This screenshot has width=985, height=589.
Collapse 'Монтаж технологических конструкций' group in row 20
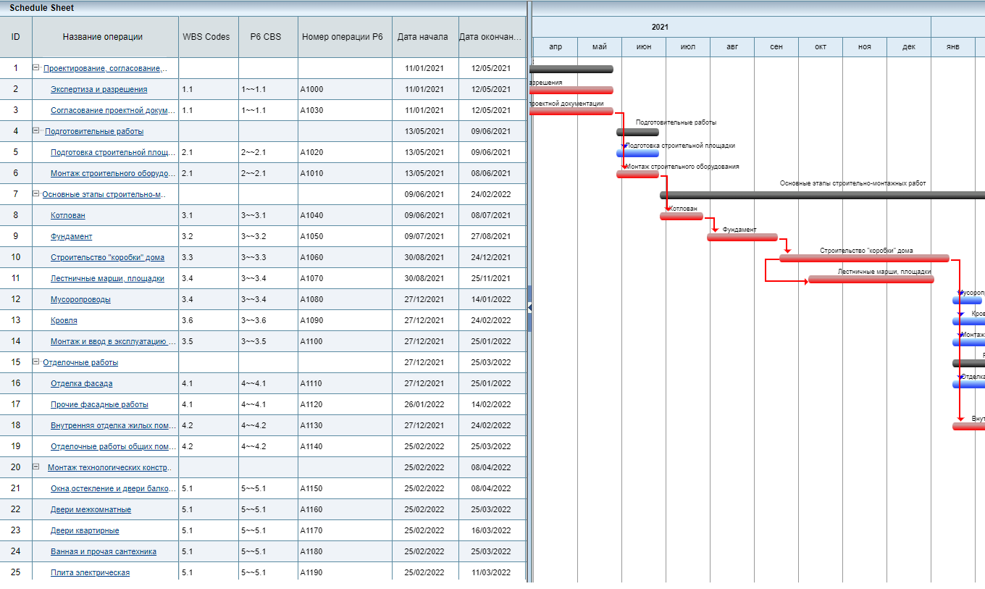tap(35, 467)
